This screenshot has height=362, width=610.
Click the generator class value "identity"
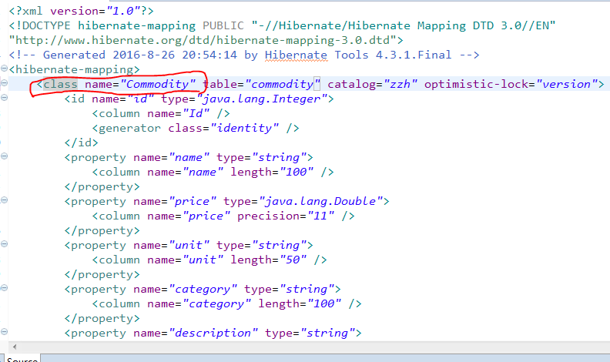244,129
